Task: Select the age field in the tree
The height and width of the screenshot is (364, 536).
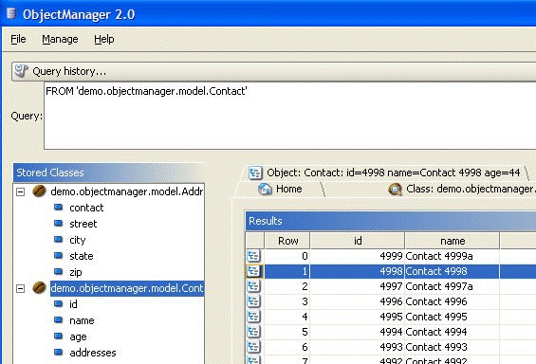Action: pyautogui.click(x=78, y=337)
